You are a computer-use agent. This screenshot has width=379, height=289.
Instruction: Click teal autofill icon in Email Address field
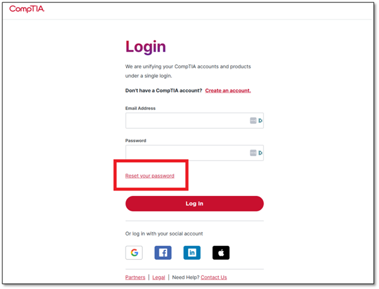[261, 120]
